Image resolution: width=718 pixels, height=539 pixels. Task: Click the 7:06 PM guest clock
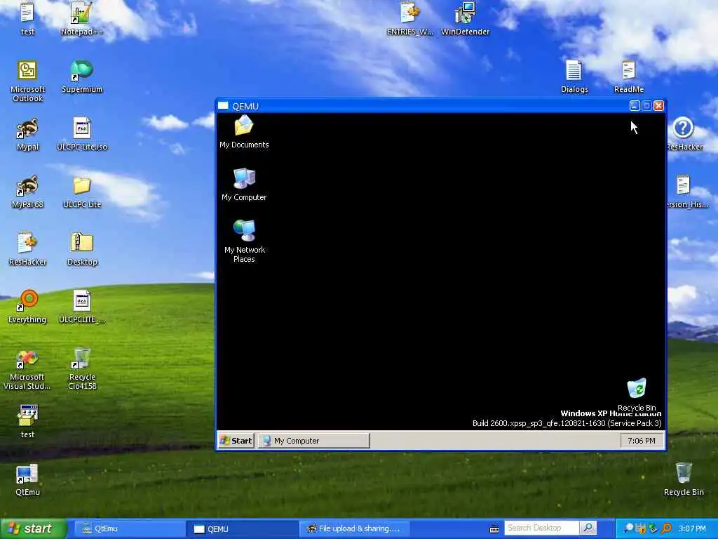tap(641, 441)
